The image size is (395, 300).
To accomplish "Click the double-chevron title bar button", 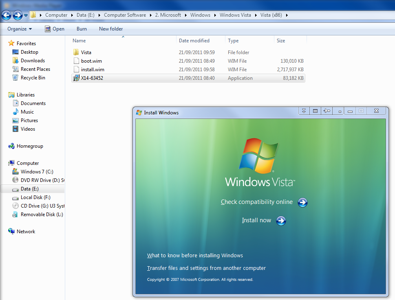I will coord(304,111).
